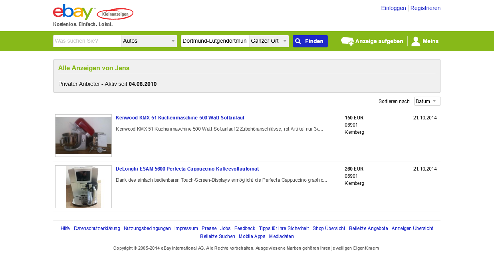Click the 'Alle Anzeigen von Jens' heading

(x=94, y=68)
